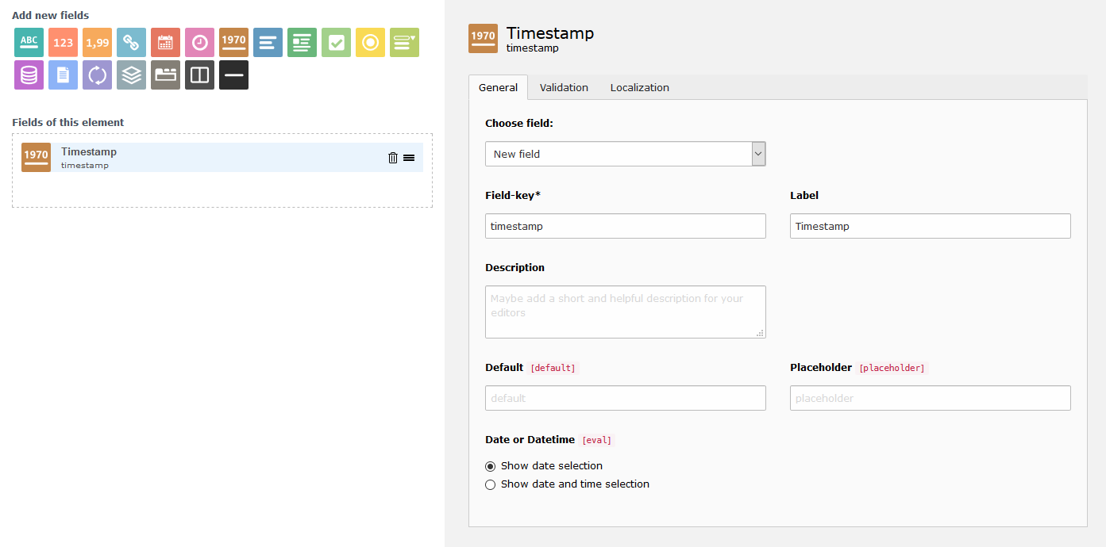Viewport: 1106px width, 547px height.
Task: Select the Timestamp field row in list
Action: tap(222, 157)
